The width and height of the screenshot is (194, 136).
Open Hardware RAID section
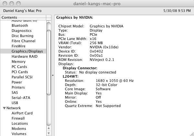click(x=25, y=56)
